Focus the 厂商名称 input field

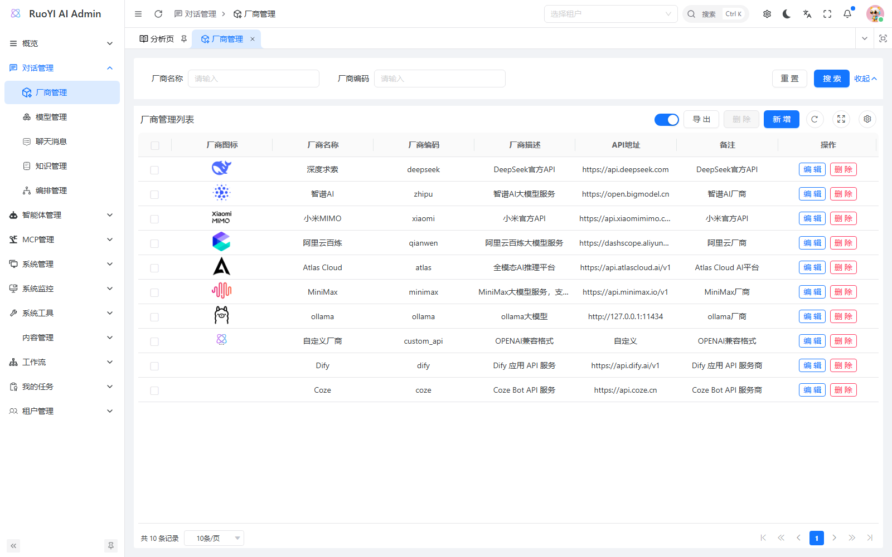(x=254, y=79)
